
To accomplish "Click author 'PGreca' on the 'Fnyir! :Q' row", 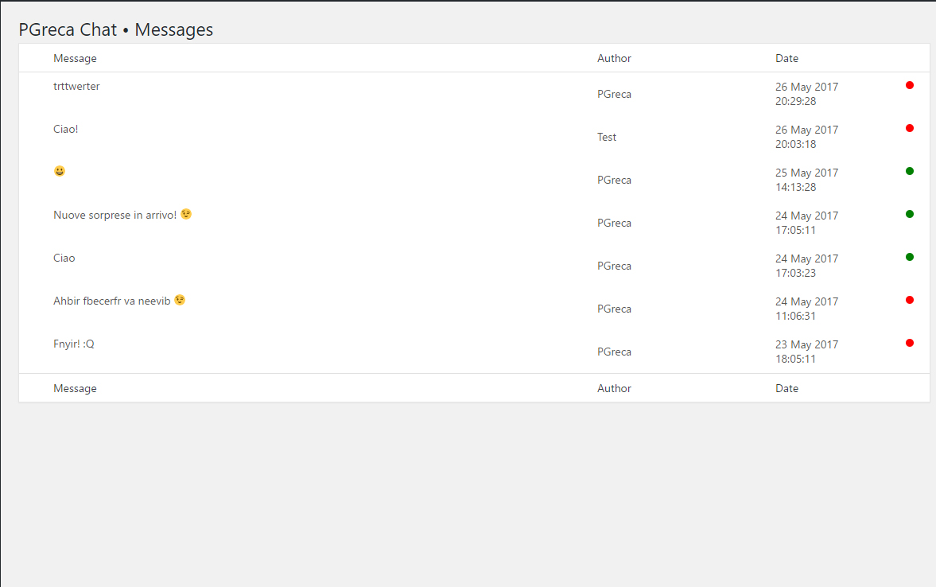I will pyautogui.click(x=614, y=352).
